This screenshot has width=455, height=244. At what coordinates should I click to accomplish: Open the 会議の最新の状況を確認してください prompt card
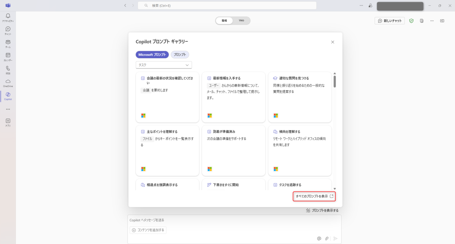167,97
